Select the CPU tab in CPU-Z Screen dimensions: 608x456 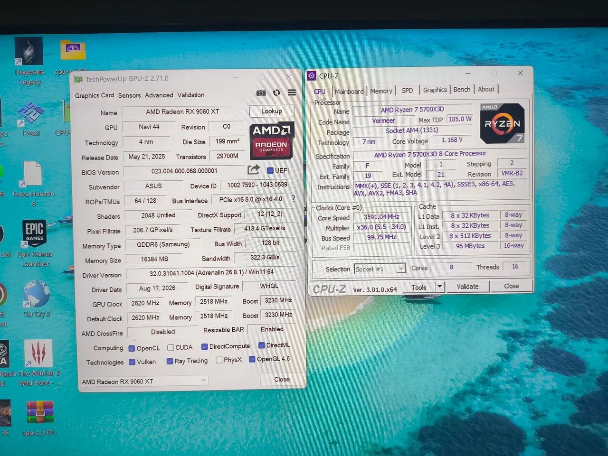320,92
